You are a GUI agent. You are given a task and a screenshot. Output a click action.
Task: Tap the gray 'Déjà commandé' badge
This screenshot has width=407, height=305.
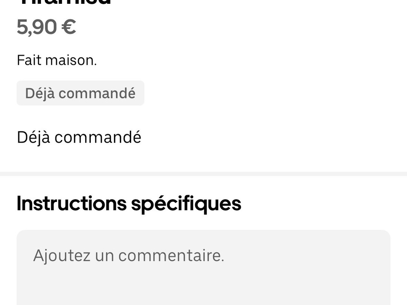pyautogui.click(x=80, y=93)
